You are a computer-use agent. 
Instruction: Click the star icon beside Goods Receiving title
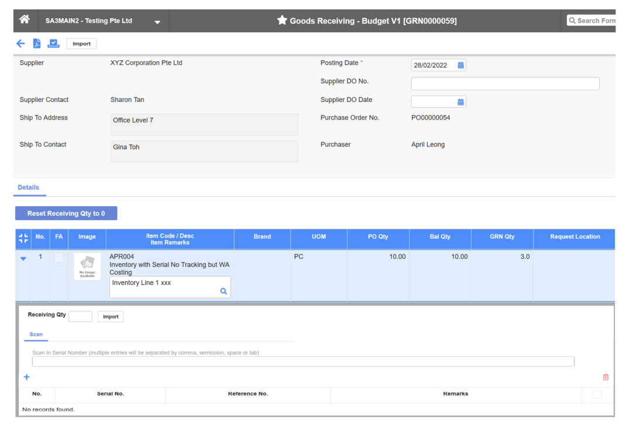[283, 19]
